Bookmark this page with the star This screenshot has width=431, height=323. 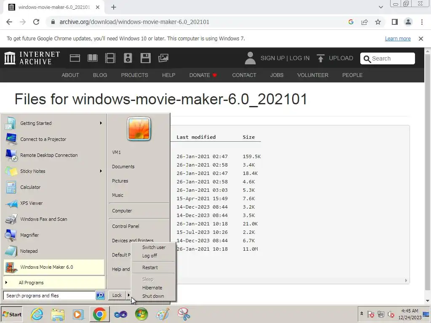(378, 22)
